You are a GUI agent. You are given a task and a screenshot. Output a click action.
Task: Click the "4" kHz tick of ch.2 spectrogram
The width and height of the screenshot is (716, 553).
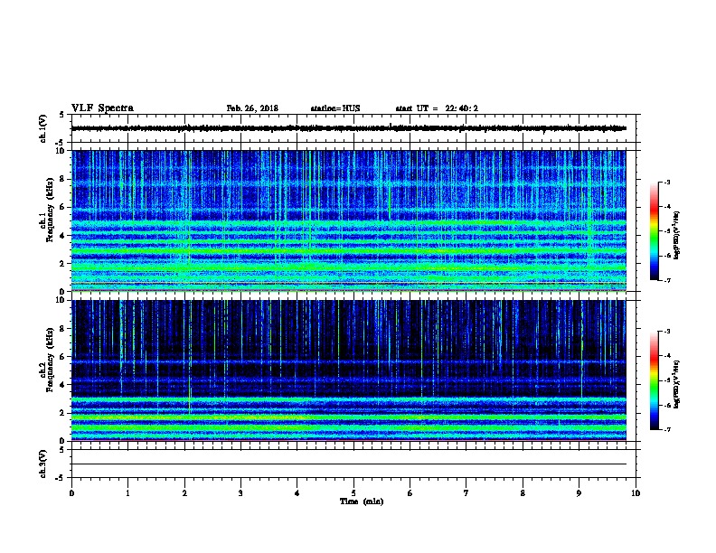click(62, 385)
